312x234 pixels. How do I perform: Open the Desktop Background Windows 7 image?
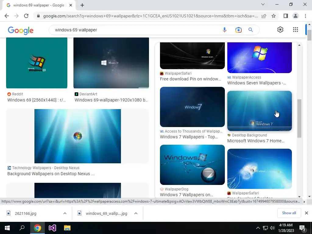pyautogui.click(x=260, y=111)
